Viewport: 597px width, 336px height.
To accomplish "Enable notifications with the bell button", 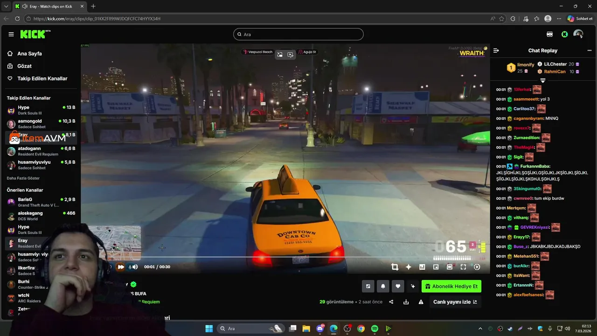I will [x=383, y=287].
